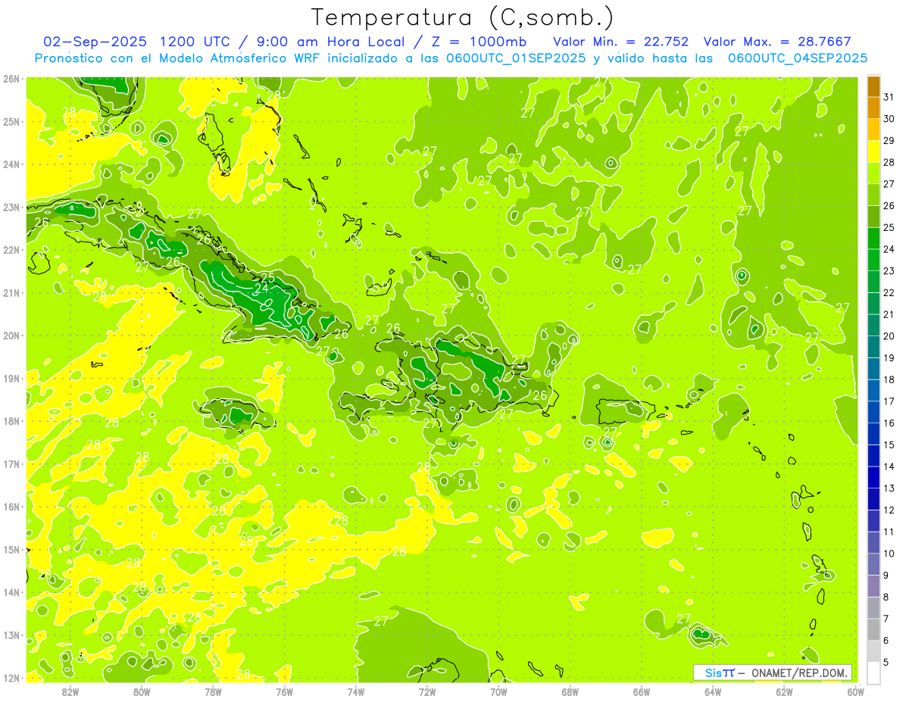This screenshot has width=909, height=702.
Task: Click the valid-until time "0600UTC_04SEP2025"
Action: 798,58
